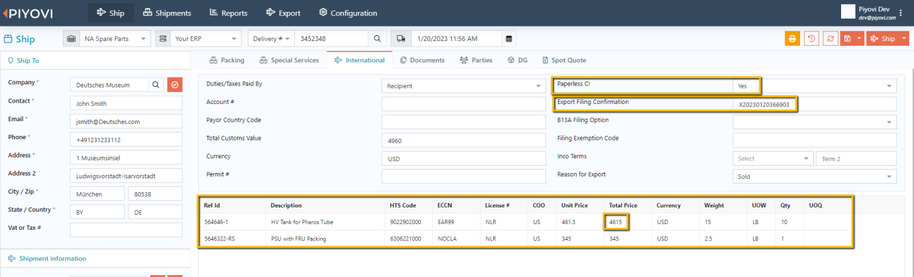Click the Phone field +491231233112
This screenshot has height=277, width=914.
pyautogui.click(x=126, y=140)
